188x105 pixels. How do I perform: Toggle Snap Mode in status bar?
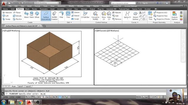[x=30, y=97]
